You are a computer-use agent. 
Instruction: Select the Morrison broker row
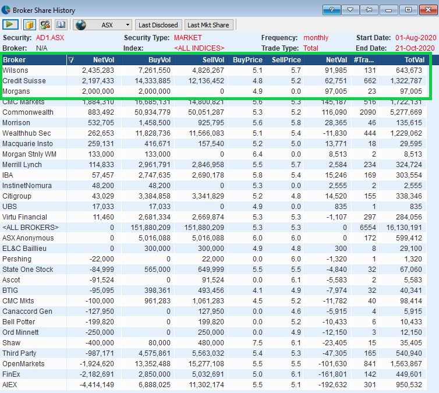214,123
